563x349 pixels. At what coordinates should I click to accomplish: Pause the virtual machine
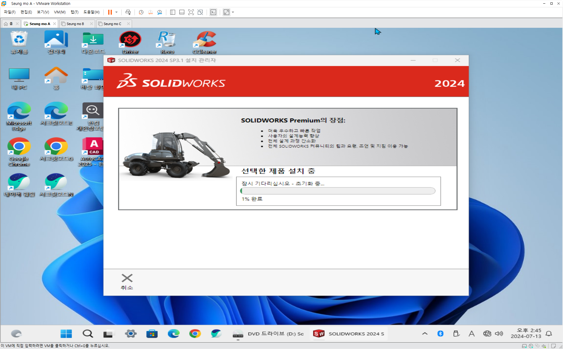pos(110,12)
